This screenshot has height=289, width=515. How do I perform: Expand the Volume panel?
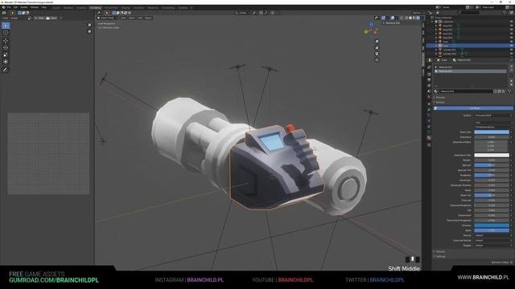(x=440, y=251)
